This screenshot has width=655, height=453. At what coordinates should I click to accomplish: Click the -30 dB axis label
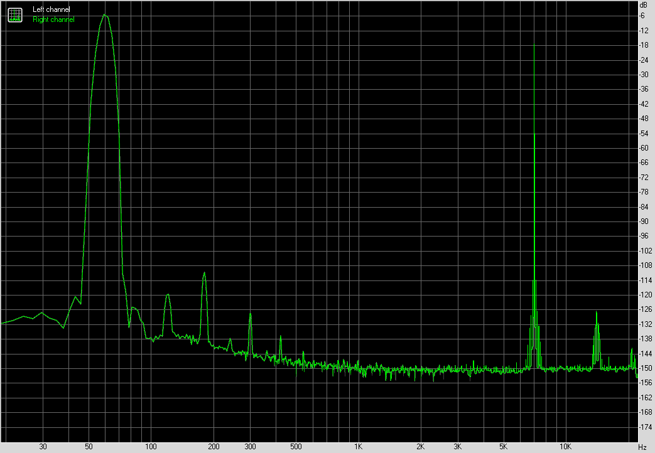point(644,74)
